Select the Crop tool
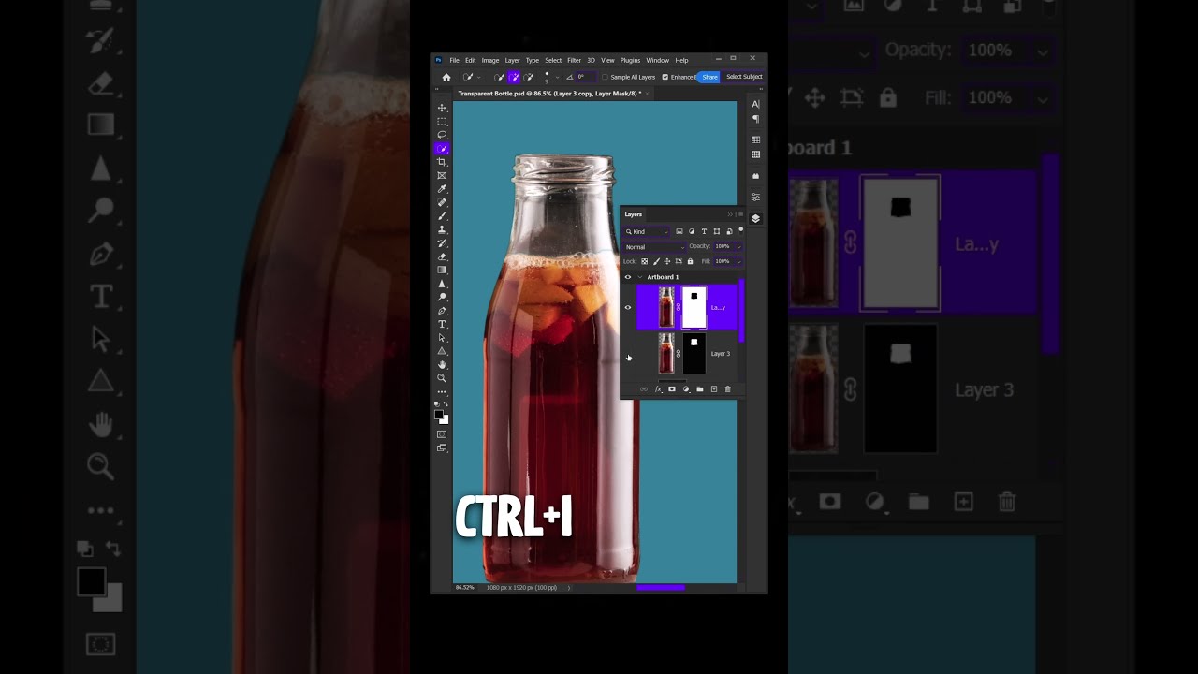Image resolution: width=1198 pixels, height=674 pixels. (x=442, y=162)
